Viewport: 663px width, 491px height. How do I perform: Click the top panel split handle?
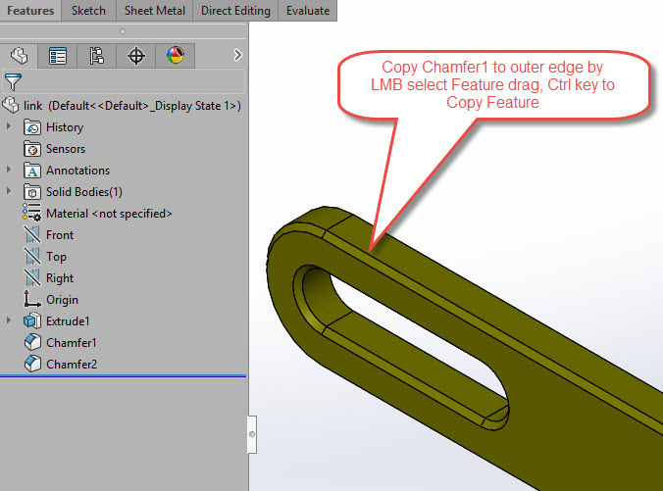123,31
